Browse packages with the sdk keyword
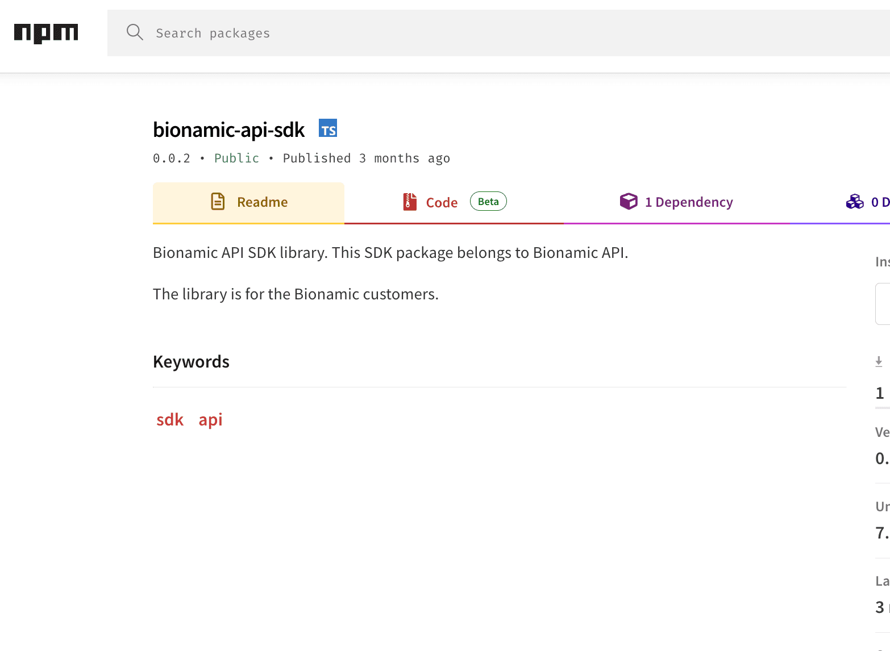 (x=169, y=419)
